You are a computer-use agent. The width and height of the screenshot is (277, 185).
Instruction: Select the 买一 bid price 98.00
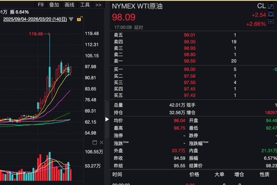(189, 69)
